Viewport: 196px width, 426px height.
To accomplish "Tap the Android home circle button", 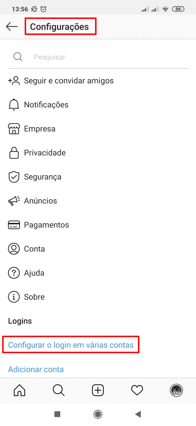I will [x=98, y=414].
